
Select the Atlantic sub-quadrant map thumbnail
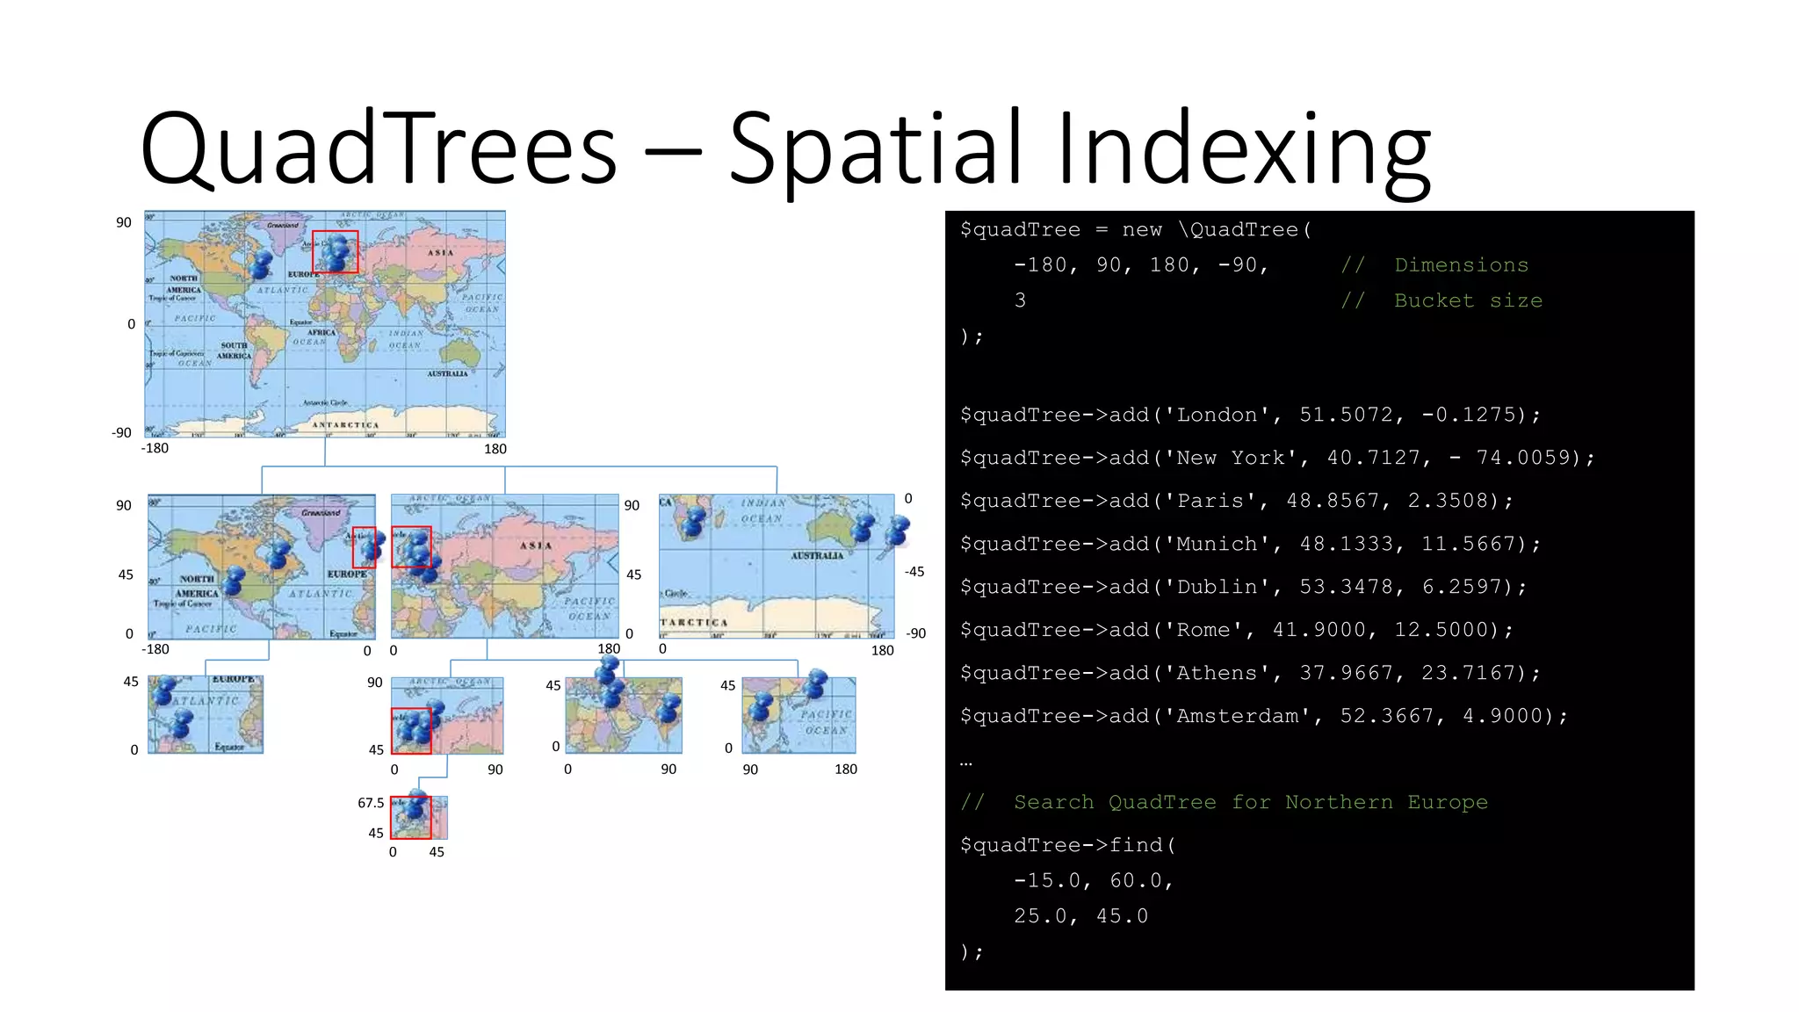tap(206, 714)
